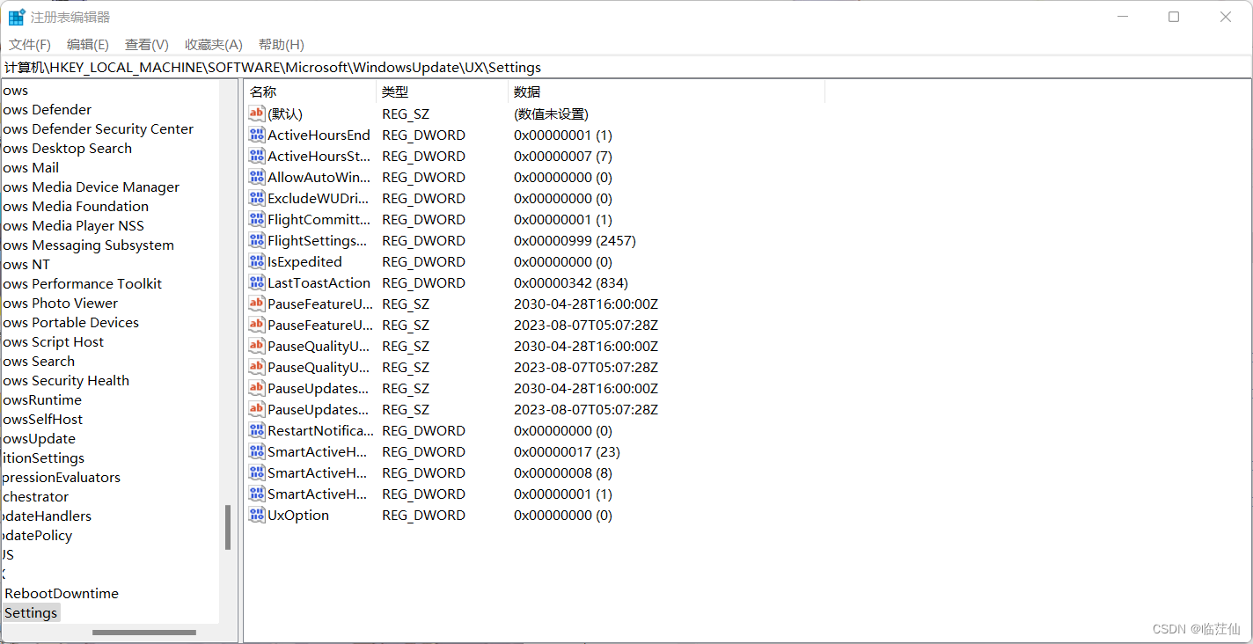Select the UpdateHandlers key in tree
1253x644 pixels.
pyautogui.click(x=46, y=516)
